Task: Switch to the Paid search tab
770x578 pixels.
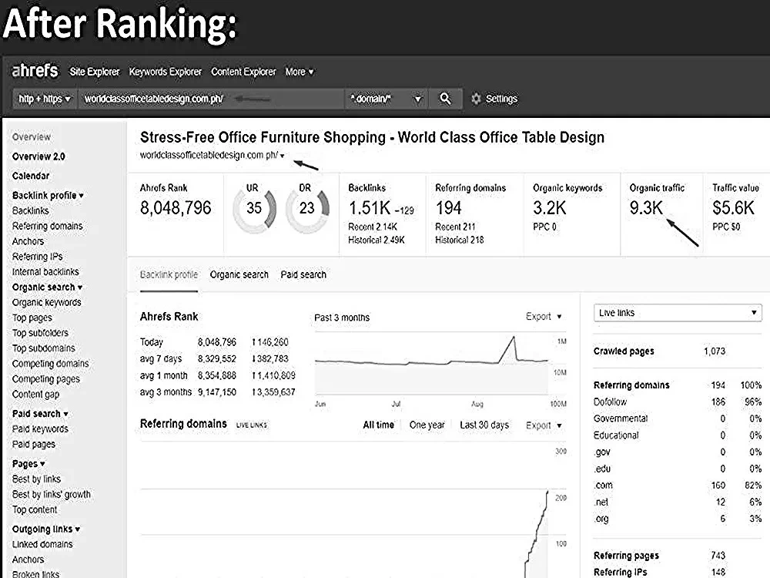Action: (x=303, y=275)
